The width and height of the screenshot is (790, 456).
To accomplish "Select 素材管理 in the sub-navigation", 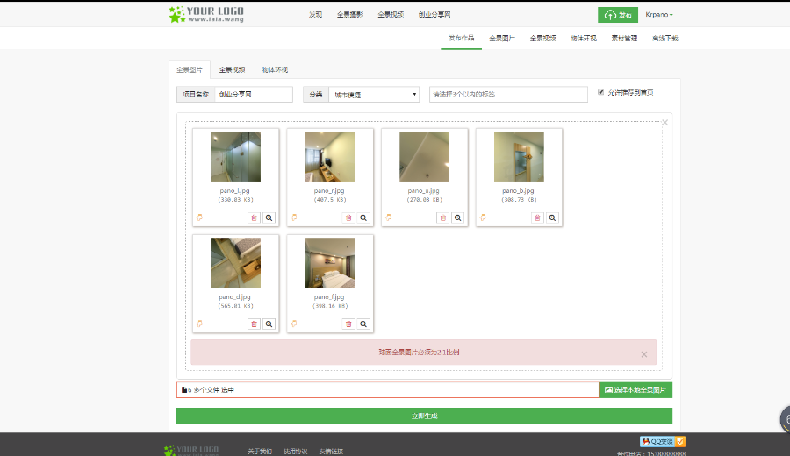I will coord(624,39).
